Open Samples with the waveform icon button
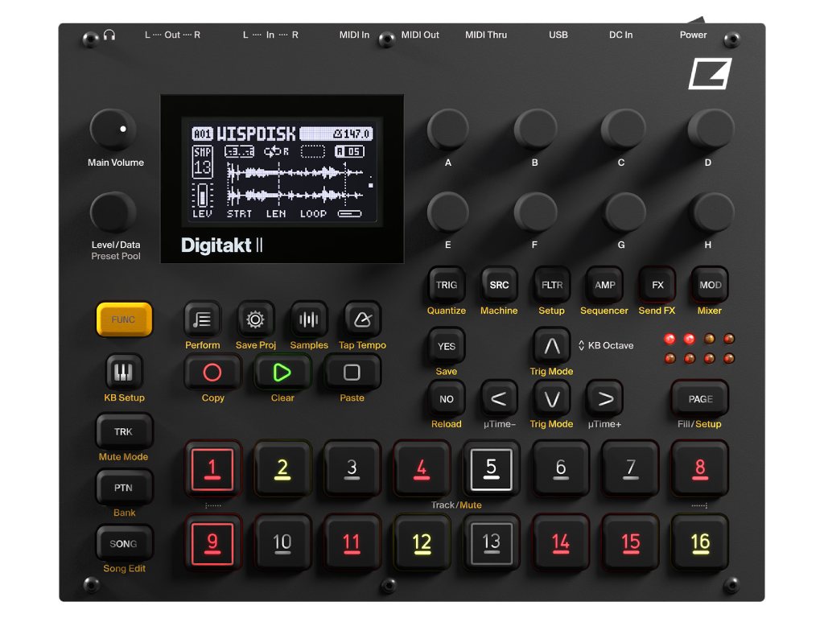The height and width of the screenshot is (618, 824). 309,320
